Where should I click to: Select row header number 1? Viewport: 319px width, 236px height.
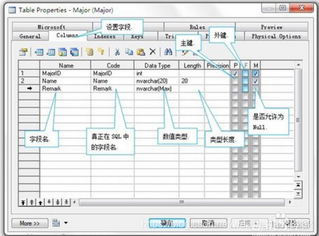pyautogui.click(x=29, y=73)
